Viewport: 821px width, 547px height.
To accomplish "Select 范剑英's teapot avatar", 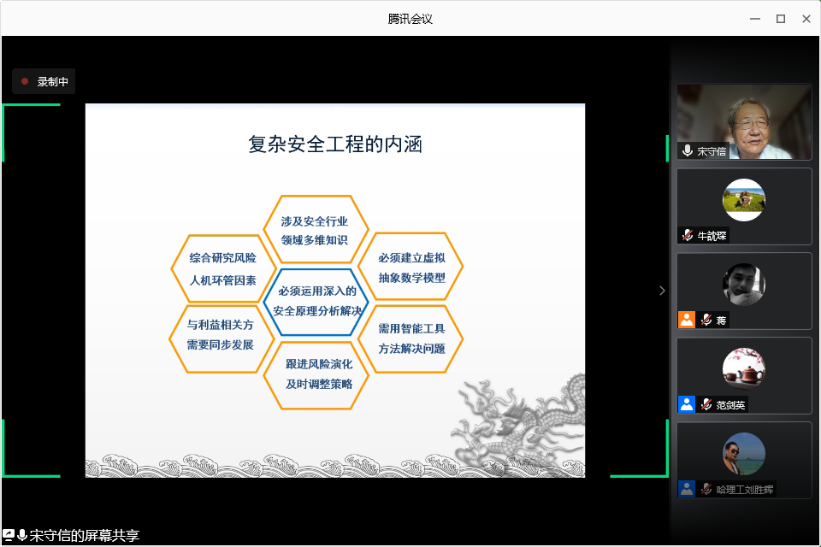I will pyautogui.click(x=743, y=369).
